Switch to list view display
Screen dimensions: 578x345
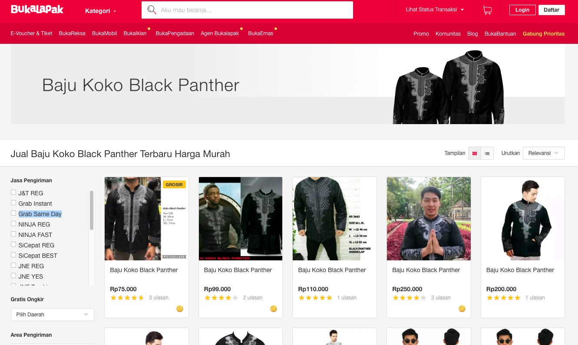(487, 153)
